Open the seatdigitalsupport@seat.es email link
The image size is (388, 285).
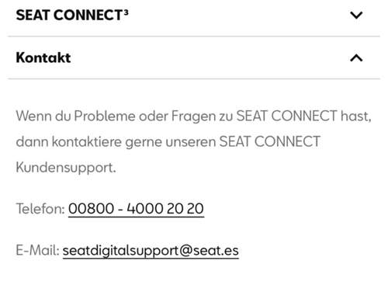click(x=151, y=251)
